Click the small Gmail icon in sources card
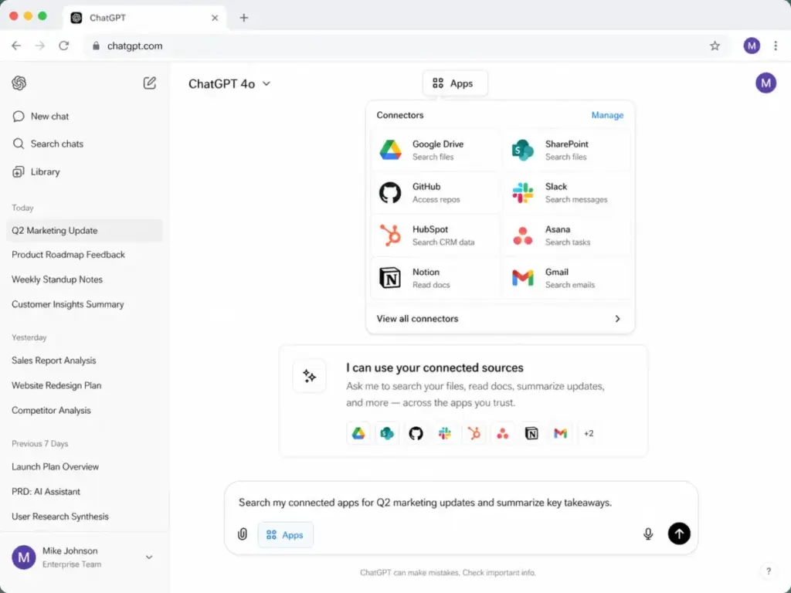Image resolution: width=791 pixels, height=593 pixels. 560,433
